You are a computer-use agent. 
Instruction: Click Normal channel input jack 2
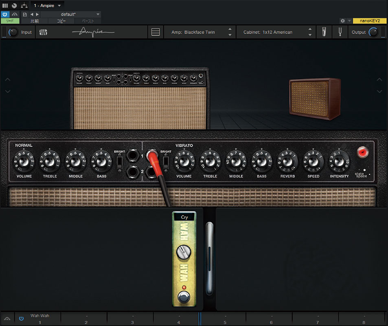[133, 172]
